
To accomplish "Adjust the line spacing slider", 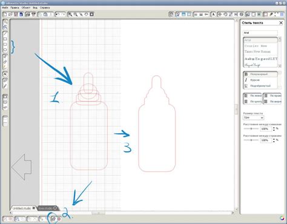I will point(251,140).
